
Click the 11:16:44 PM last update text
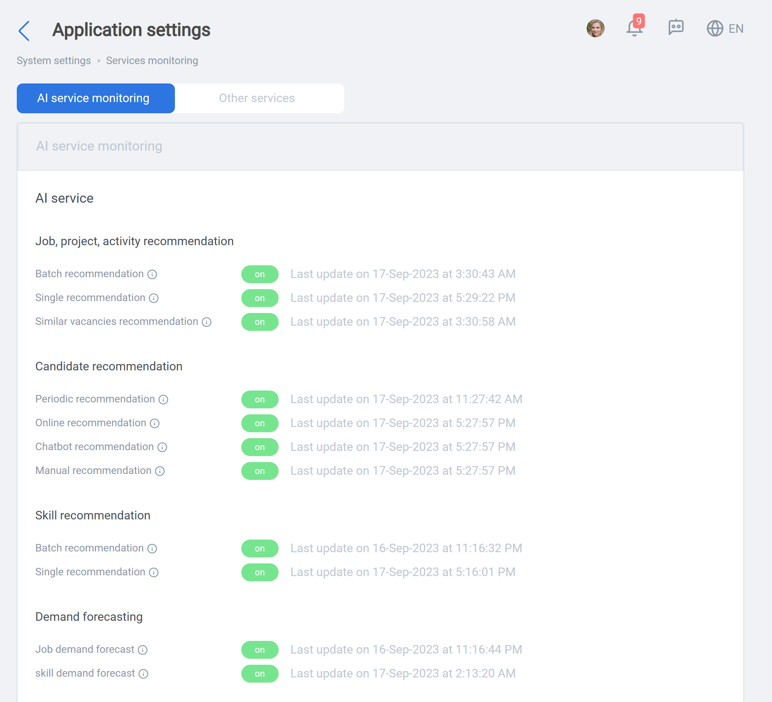(406, 649)
